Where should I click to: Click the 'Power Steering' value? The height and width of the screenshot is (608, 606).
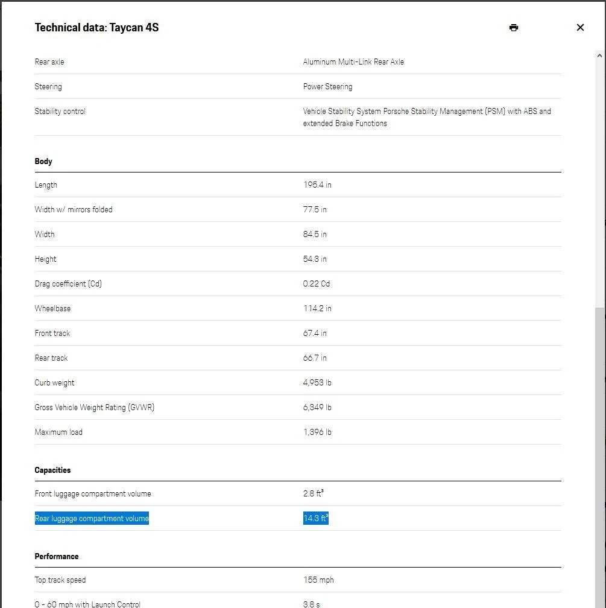[327, 86]
